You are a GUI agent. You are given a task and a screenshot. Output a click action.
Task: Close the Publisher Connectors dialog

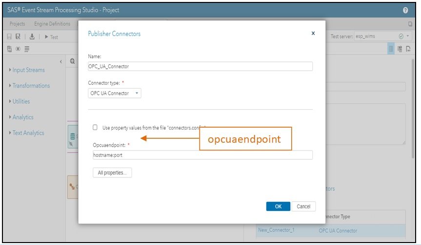tap(313, 33)
